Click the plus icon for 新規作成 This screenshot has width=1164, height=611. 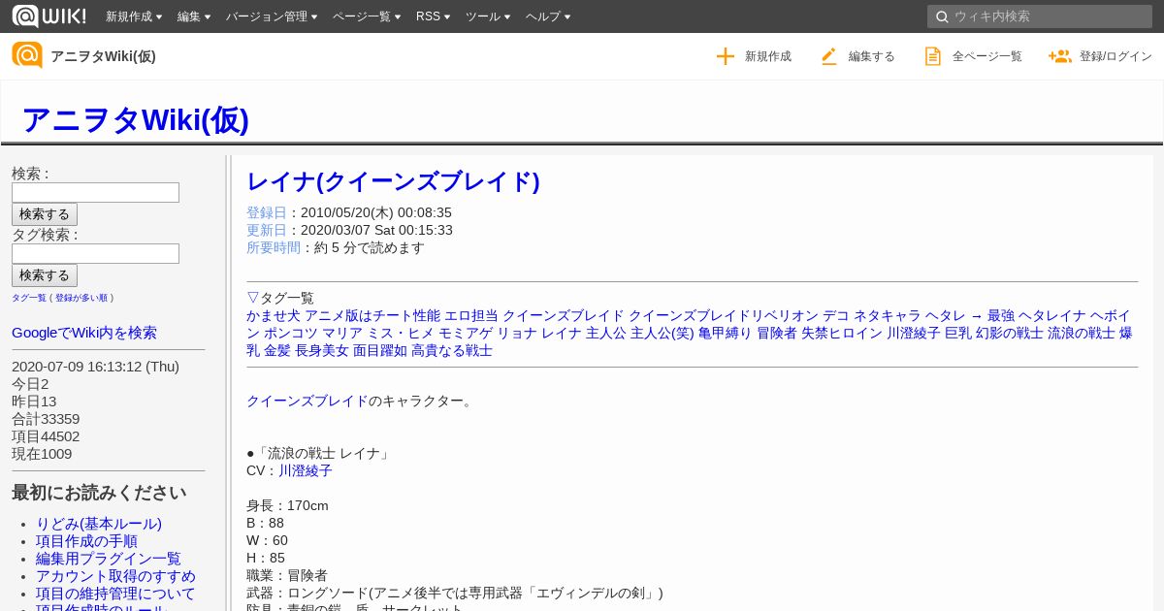[726, 56]
